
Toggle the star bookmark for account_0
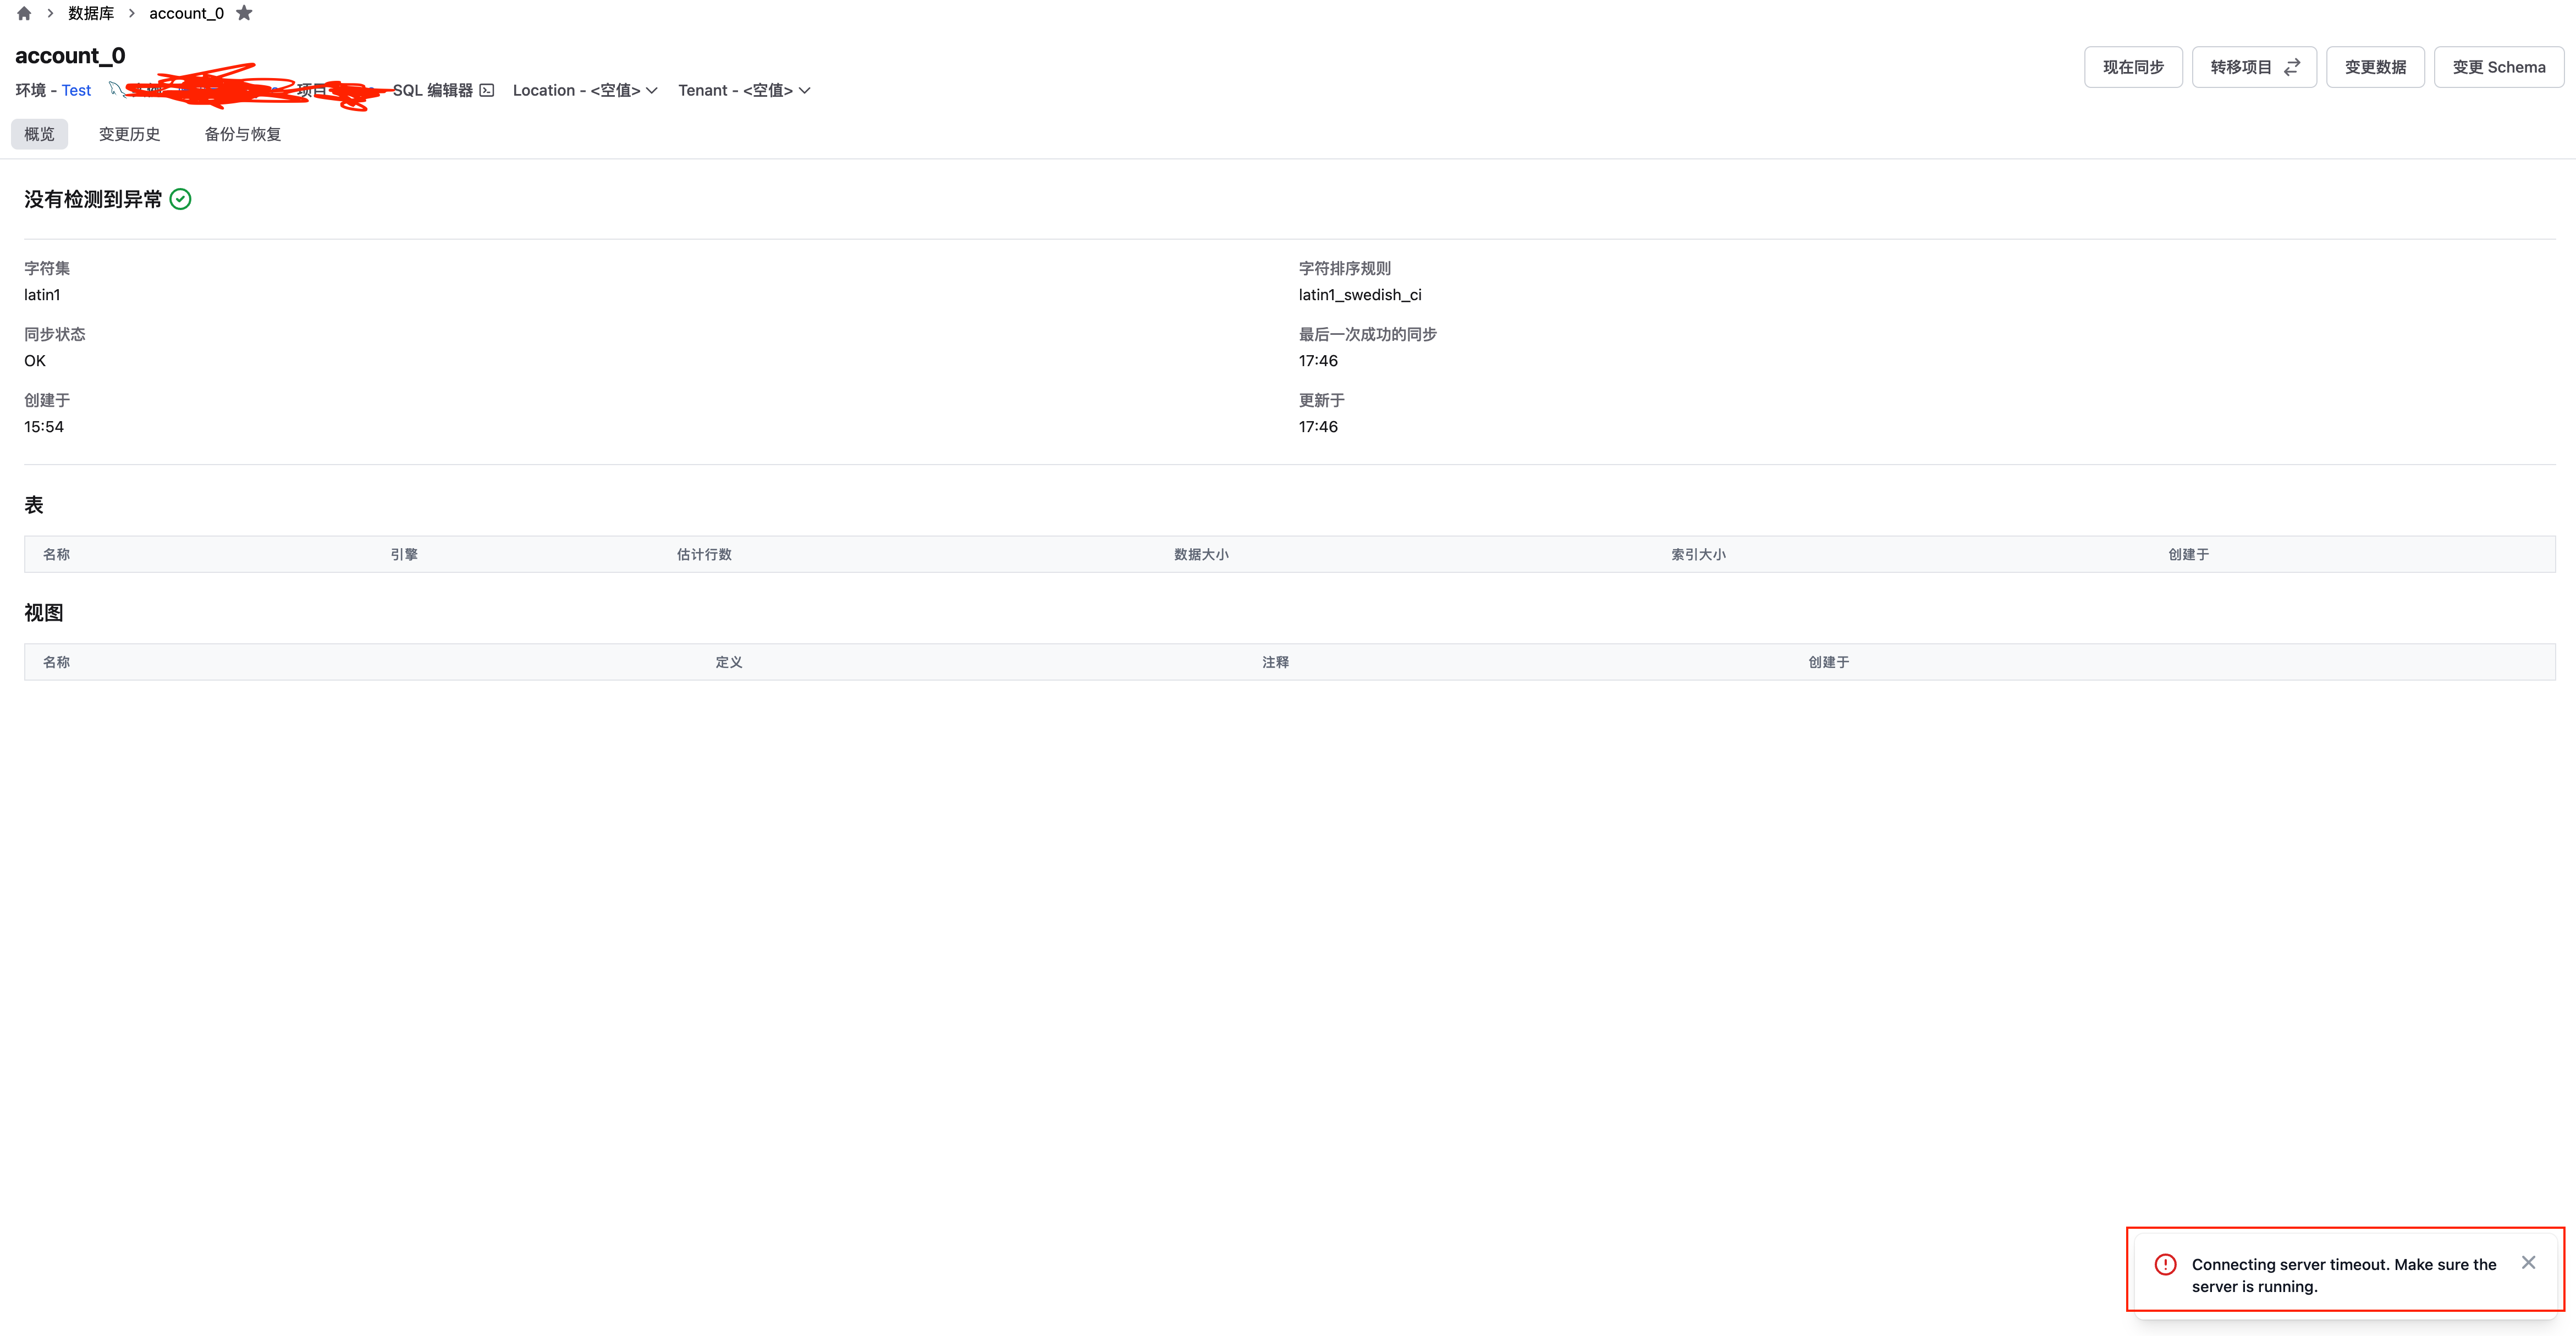coord(244,13)
